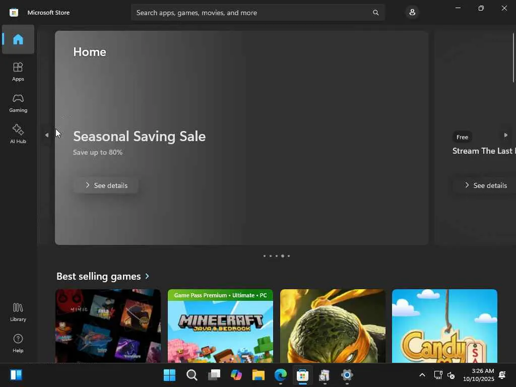Open the Candy Crush game card

click(444, 326)
